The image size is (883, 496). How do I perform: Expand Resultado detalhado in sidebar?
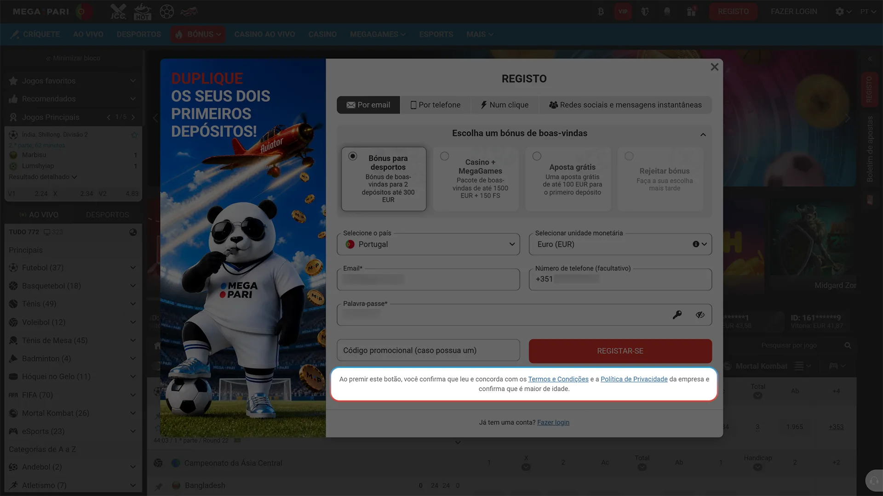click(x=43, y=177)
